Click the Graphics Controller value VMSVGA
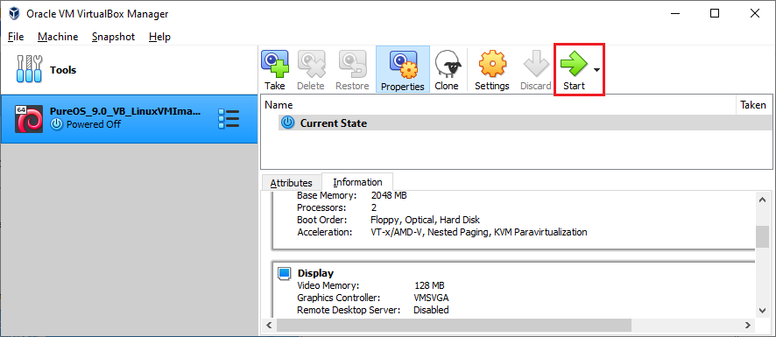This screenshot has height=337, width=776. pos(431,298)
